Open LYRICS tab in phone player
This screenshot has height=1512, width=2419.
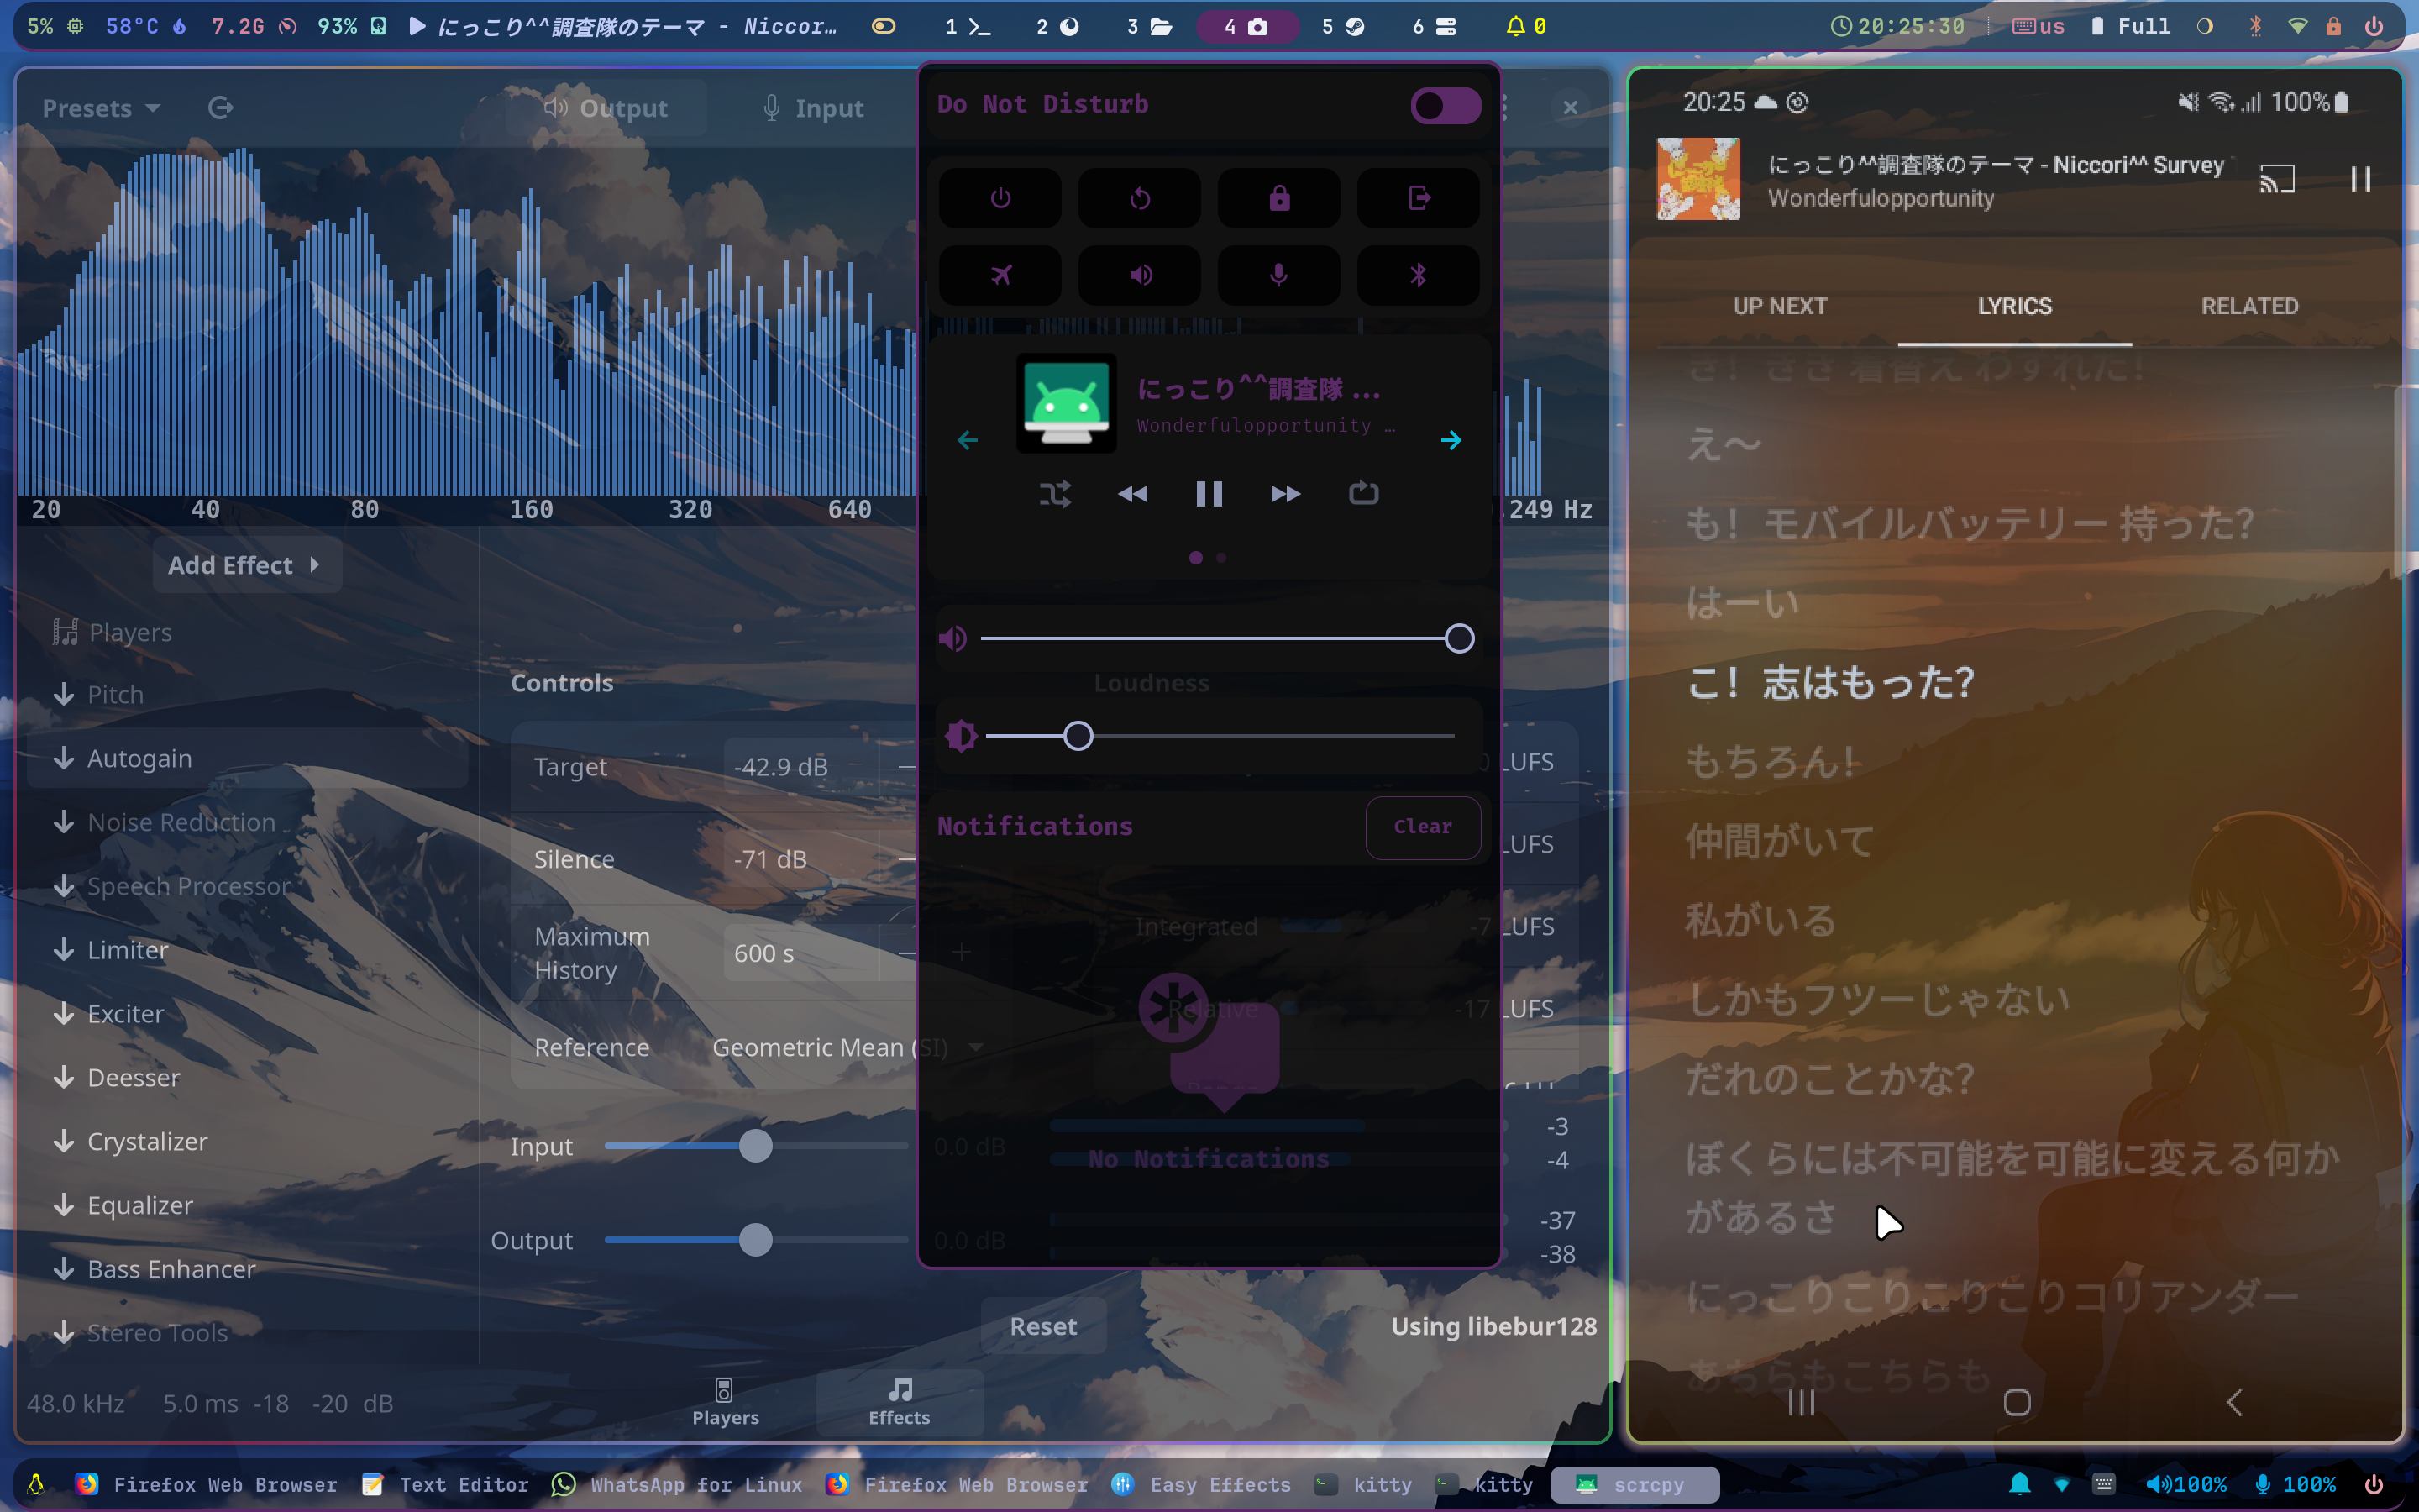(2014, 307)
